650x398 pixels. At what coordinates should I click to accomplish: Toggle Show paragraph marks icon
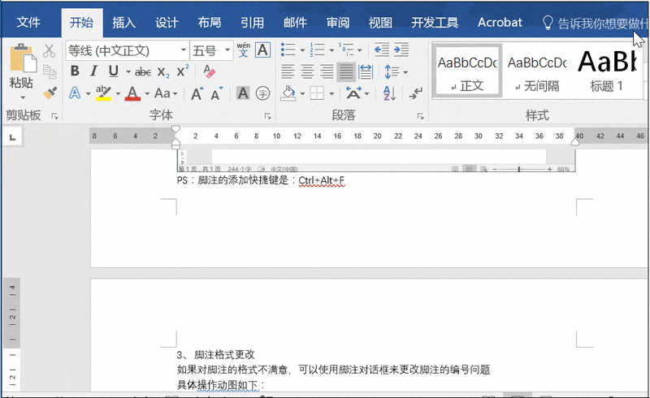[x=415, y=93]
